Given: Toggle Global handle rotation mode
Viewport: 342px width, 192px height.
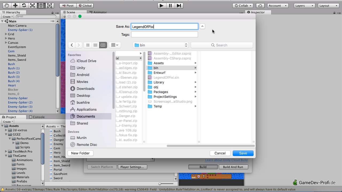Looking at the screenshot, I should (85, 5).
